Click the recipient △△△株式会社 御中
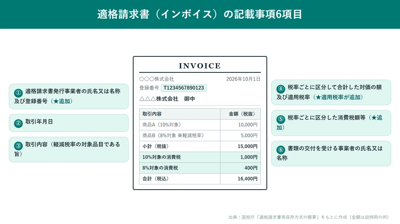Screen dimensions: 400x224 167,99
